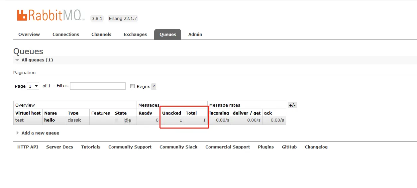Image resolution: width=417 pixels, height=188 pixels.
Task: Click the +/- columns button
Action: pyautogui.click(x=292, y=105)
